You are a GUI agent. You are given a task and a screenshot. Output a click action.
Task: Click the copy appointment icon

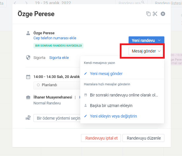pyautogui.click(x=148, y=14)
